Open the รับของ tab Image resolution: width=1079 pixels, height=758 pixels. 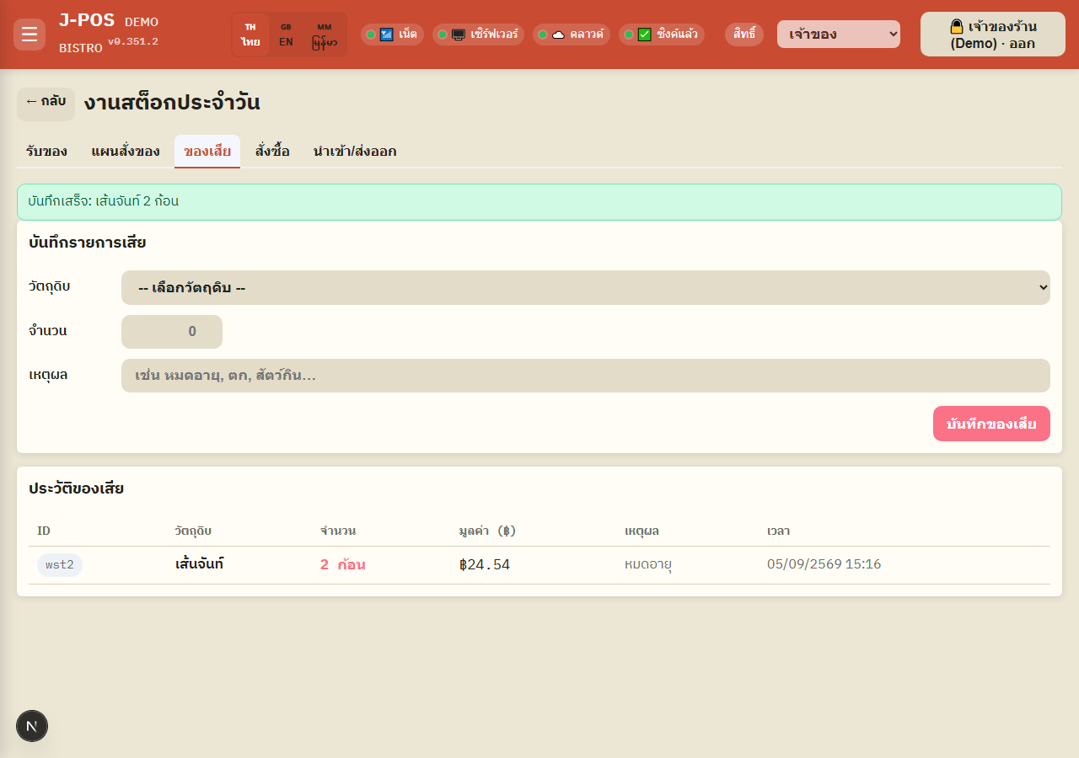pyautogui.click(x=46, y=152)
